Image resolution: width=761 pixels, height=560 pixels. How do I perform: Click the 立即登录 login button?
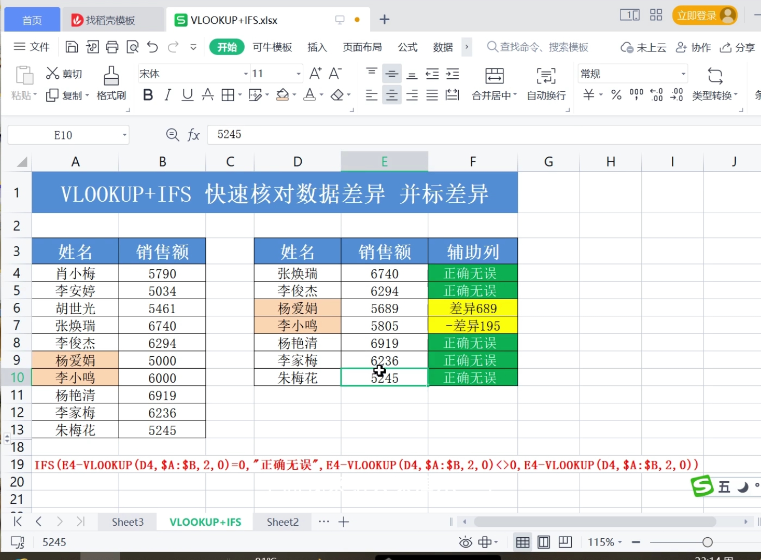[x=705, y=16]
